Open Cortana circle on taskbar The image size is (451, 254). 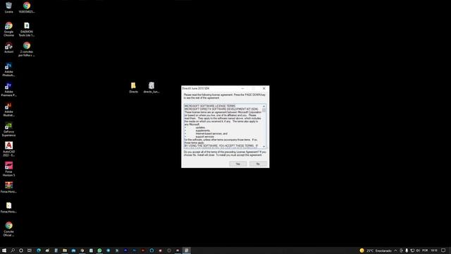(21, 250)
